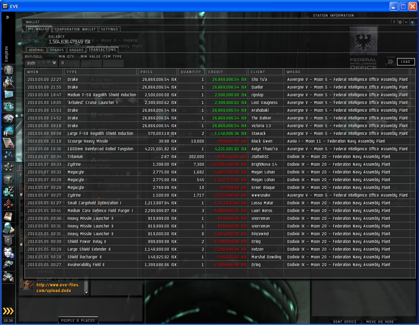Open the Buy/Sell 'Both' dropdown
This screenshot has height=325, width=419.
[x=41, y=63]
